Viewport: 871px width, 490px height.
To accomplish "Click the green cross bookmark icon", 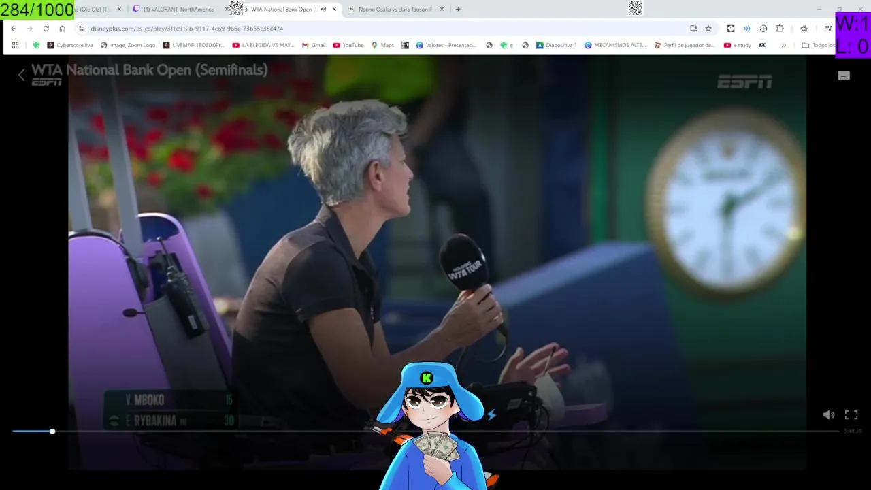I will 36,45.
